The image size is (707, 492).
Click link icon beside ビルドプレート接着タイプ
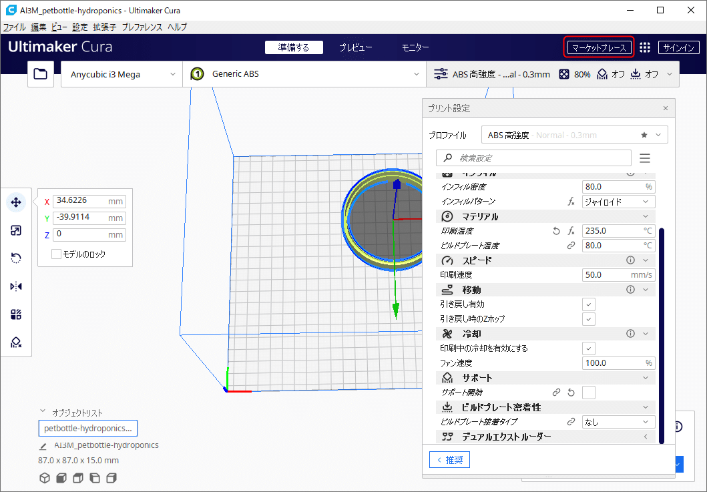point(571,422)
